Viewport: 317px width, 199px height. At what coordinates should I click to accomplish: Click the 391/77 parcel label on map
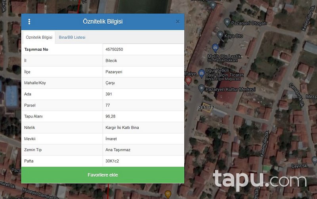click(206, 108)
